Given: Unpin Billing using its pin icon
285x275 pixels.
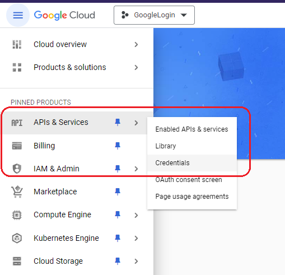Looking at the screenshot, I should coord(118,146).
